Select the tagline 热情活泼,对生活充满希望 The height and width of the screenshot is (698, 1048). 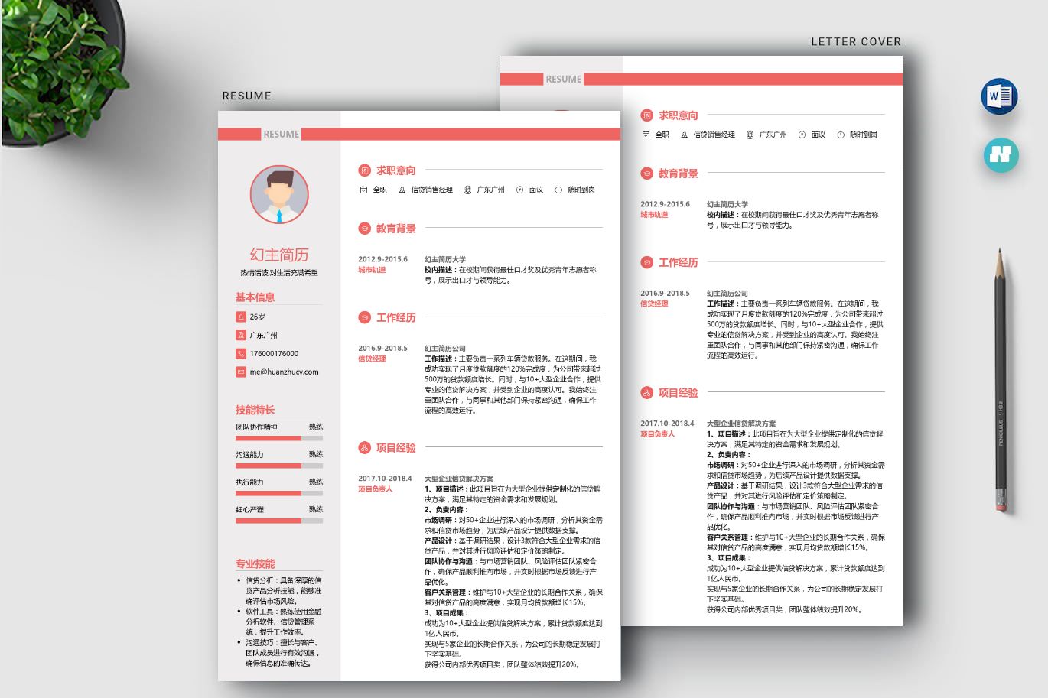279,273
